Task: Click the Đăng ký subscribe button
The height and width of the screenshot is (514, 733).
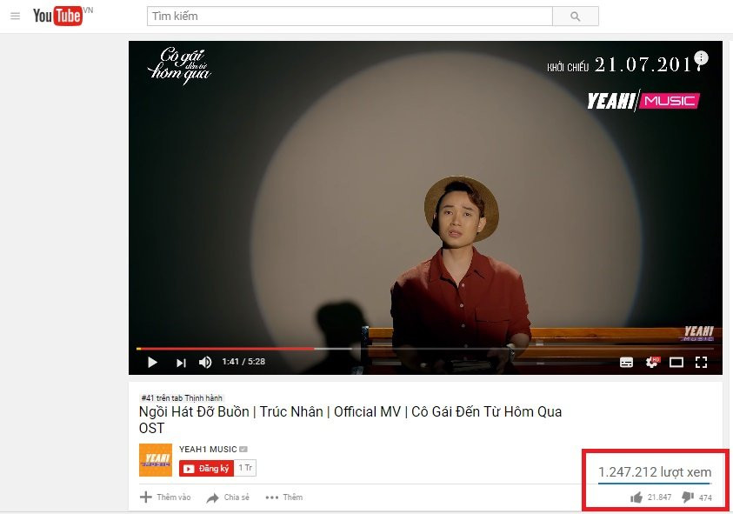Action: click(207, 468)
